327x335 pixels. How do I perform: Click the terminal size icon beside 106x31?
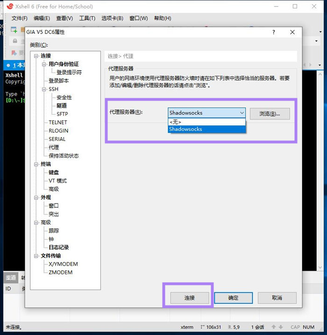pyautogui.click(x=202, y=327)
